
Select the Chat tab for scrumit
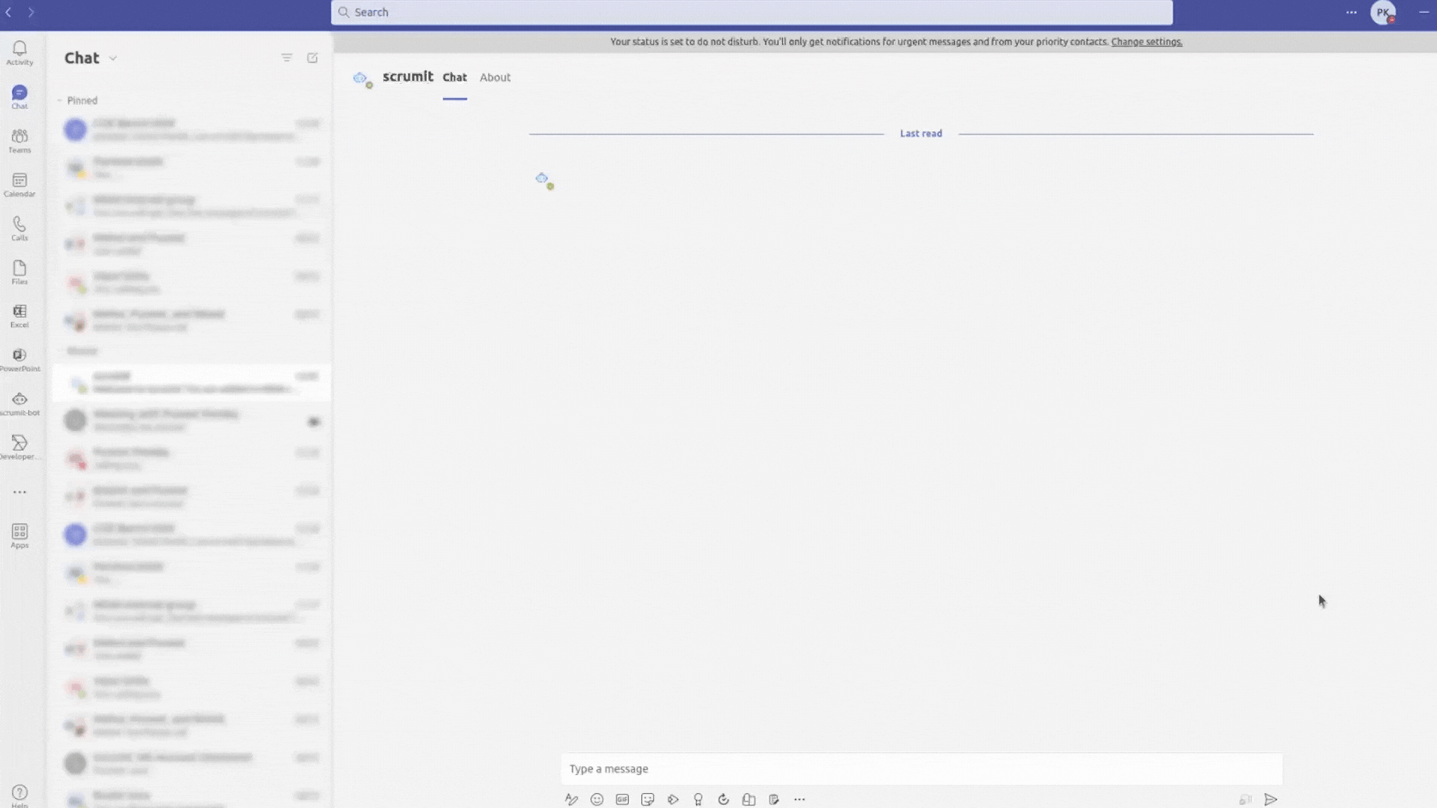click(x=454, y=77)
